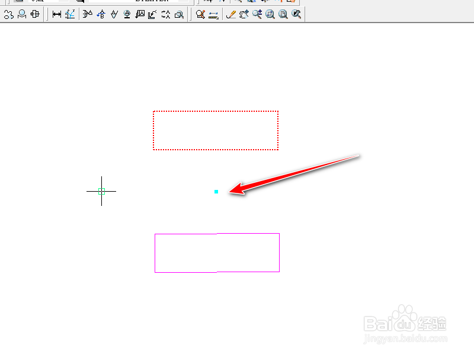Screen dimensions: 474x355
Task: Click the double-box cross toolbar icon
Action: tap(35, 14)
